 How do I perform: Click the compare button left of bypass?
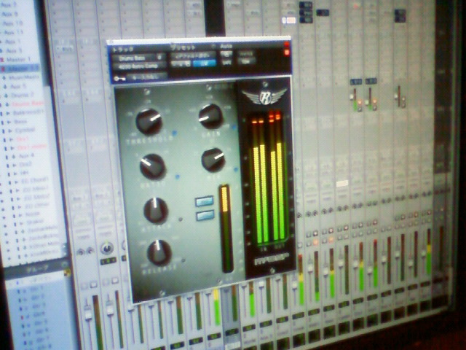click(181, 63)
